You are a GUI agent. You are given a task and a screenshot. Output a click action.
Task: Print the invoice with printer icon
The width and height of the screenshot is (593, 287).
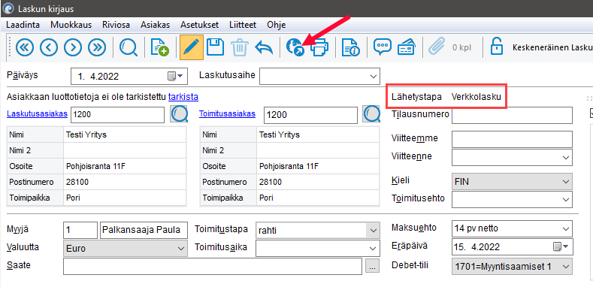click(x=319, y=47)
